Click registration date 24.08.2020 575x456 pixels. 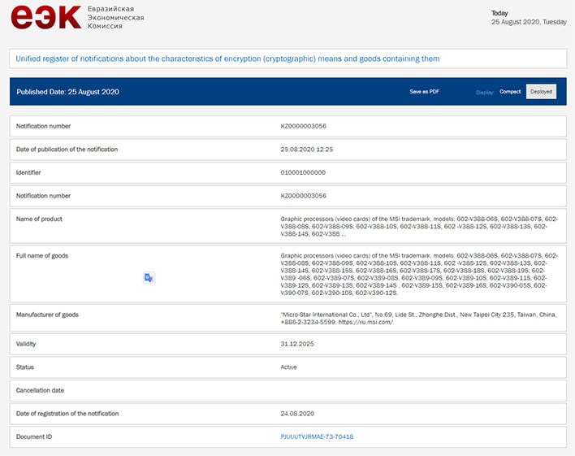tap(297, 414)
